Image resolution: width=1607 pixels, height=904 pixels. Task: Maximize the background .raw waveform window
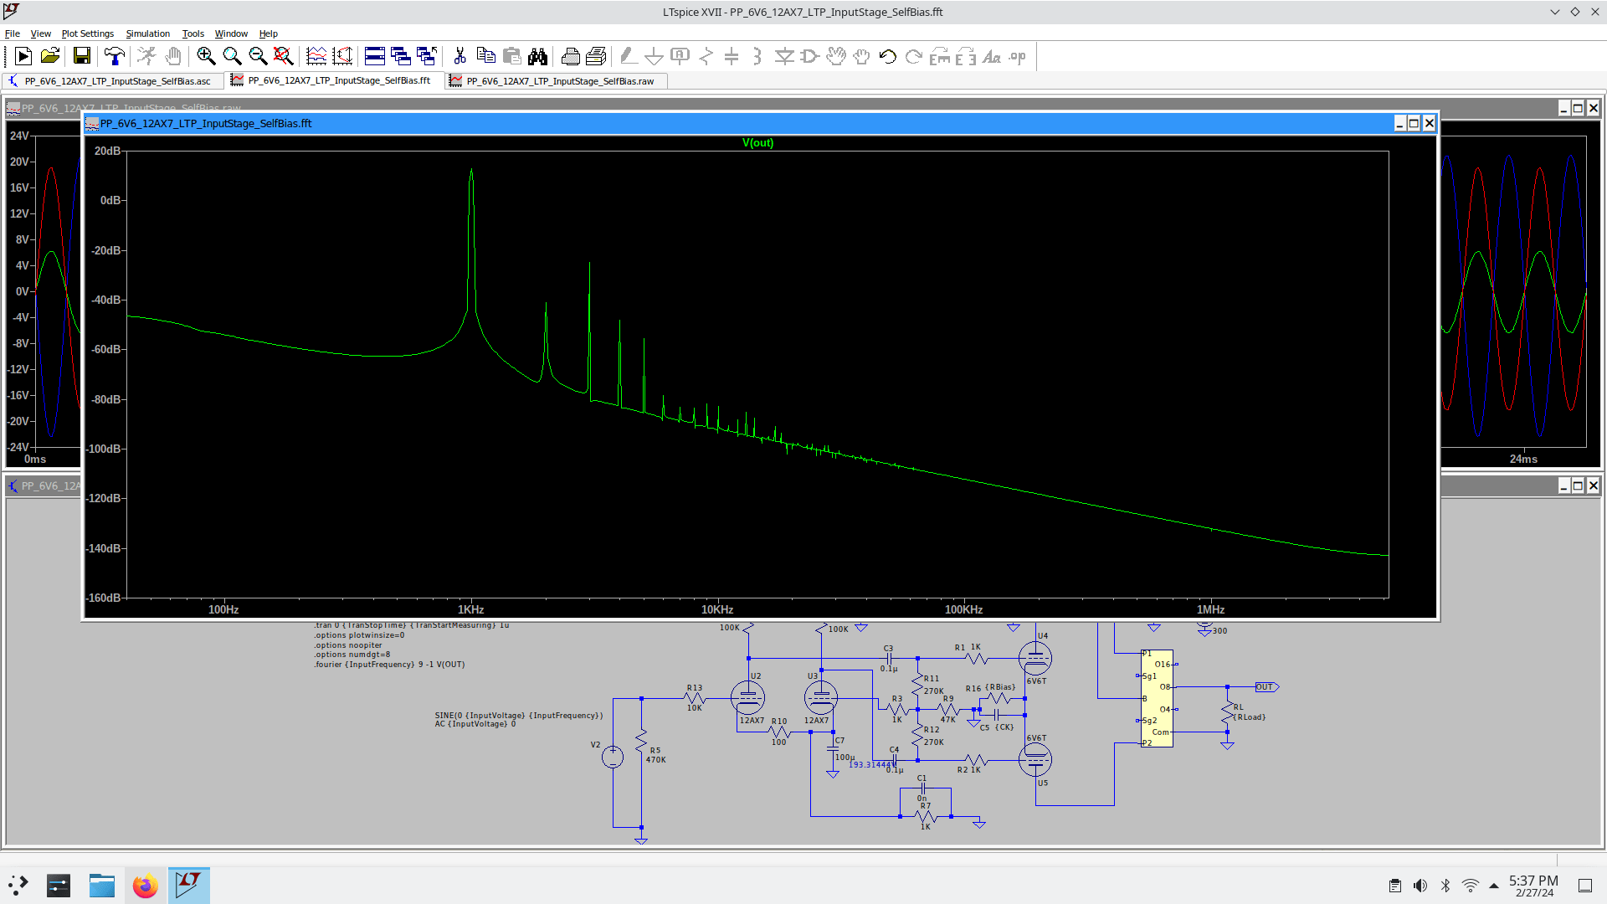[1578, 108]
